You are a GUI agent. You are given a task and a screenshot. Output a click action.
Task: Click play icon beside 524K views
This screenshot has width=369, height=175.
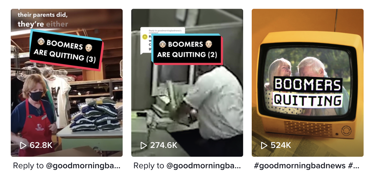tap(264, 145)
